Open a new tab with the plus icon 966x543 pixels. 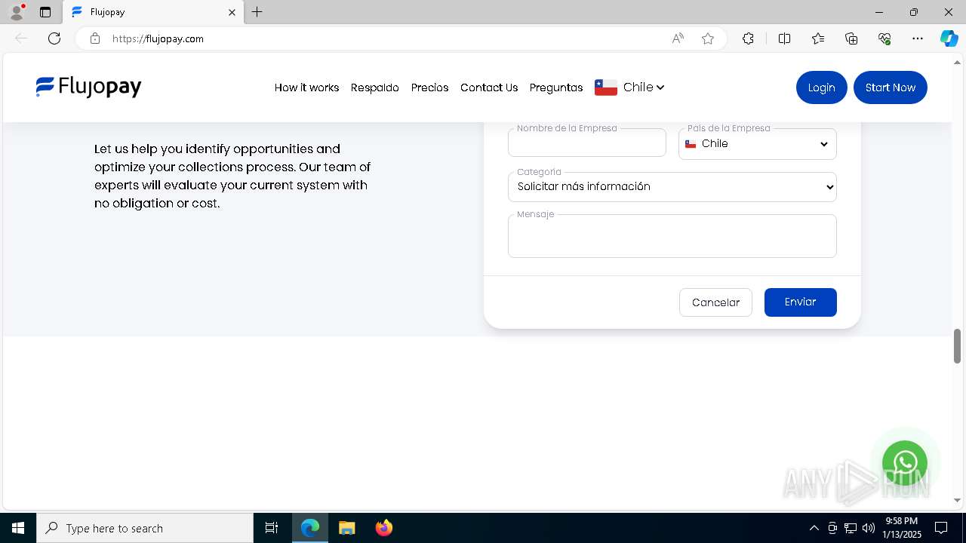pyautogui.click(x=257, y=12)
